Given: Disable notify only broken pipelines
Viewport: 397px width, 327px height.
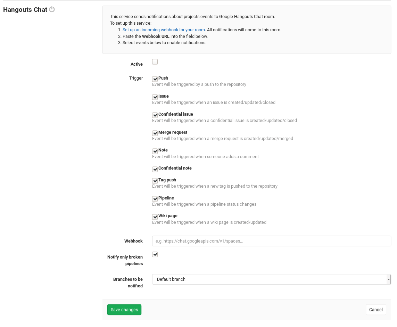Looking at the screenshot, I should 155,254.
